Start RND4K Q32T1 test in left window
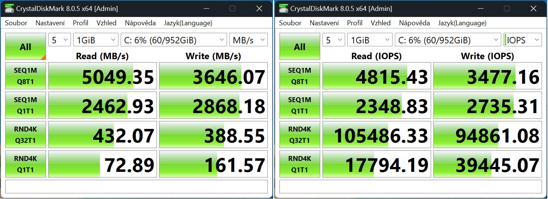 click(26, 134)
